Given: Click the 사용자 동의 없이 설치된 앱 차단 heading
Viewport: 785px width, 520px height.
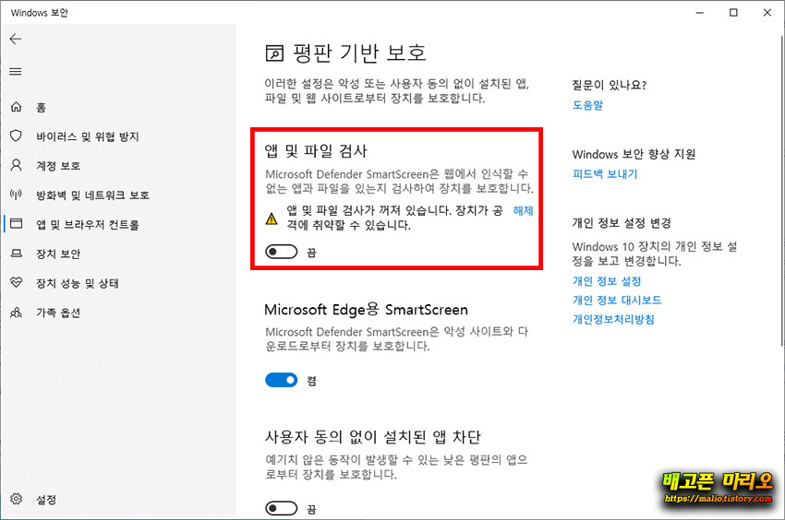Looking at the screenshot, I should [372, 437].
